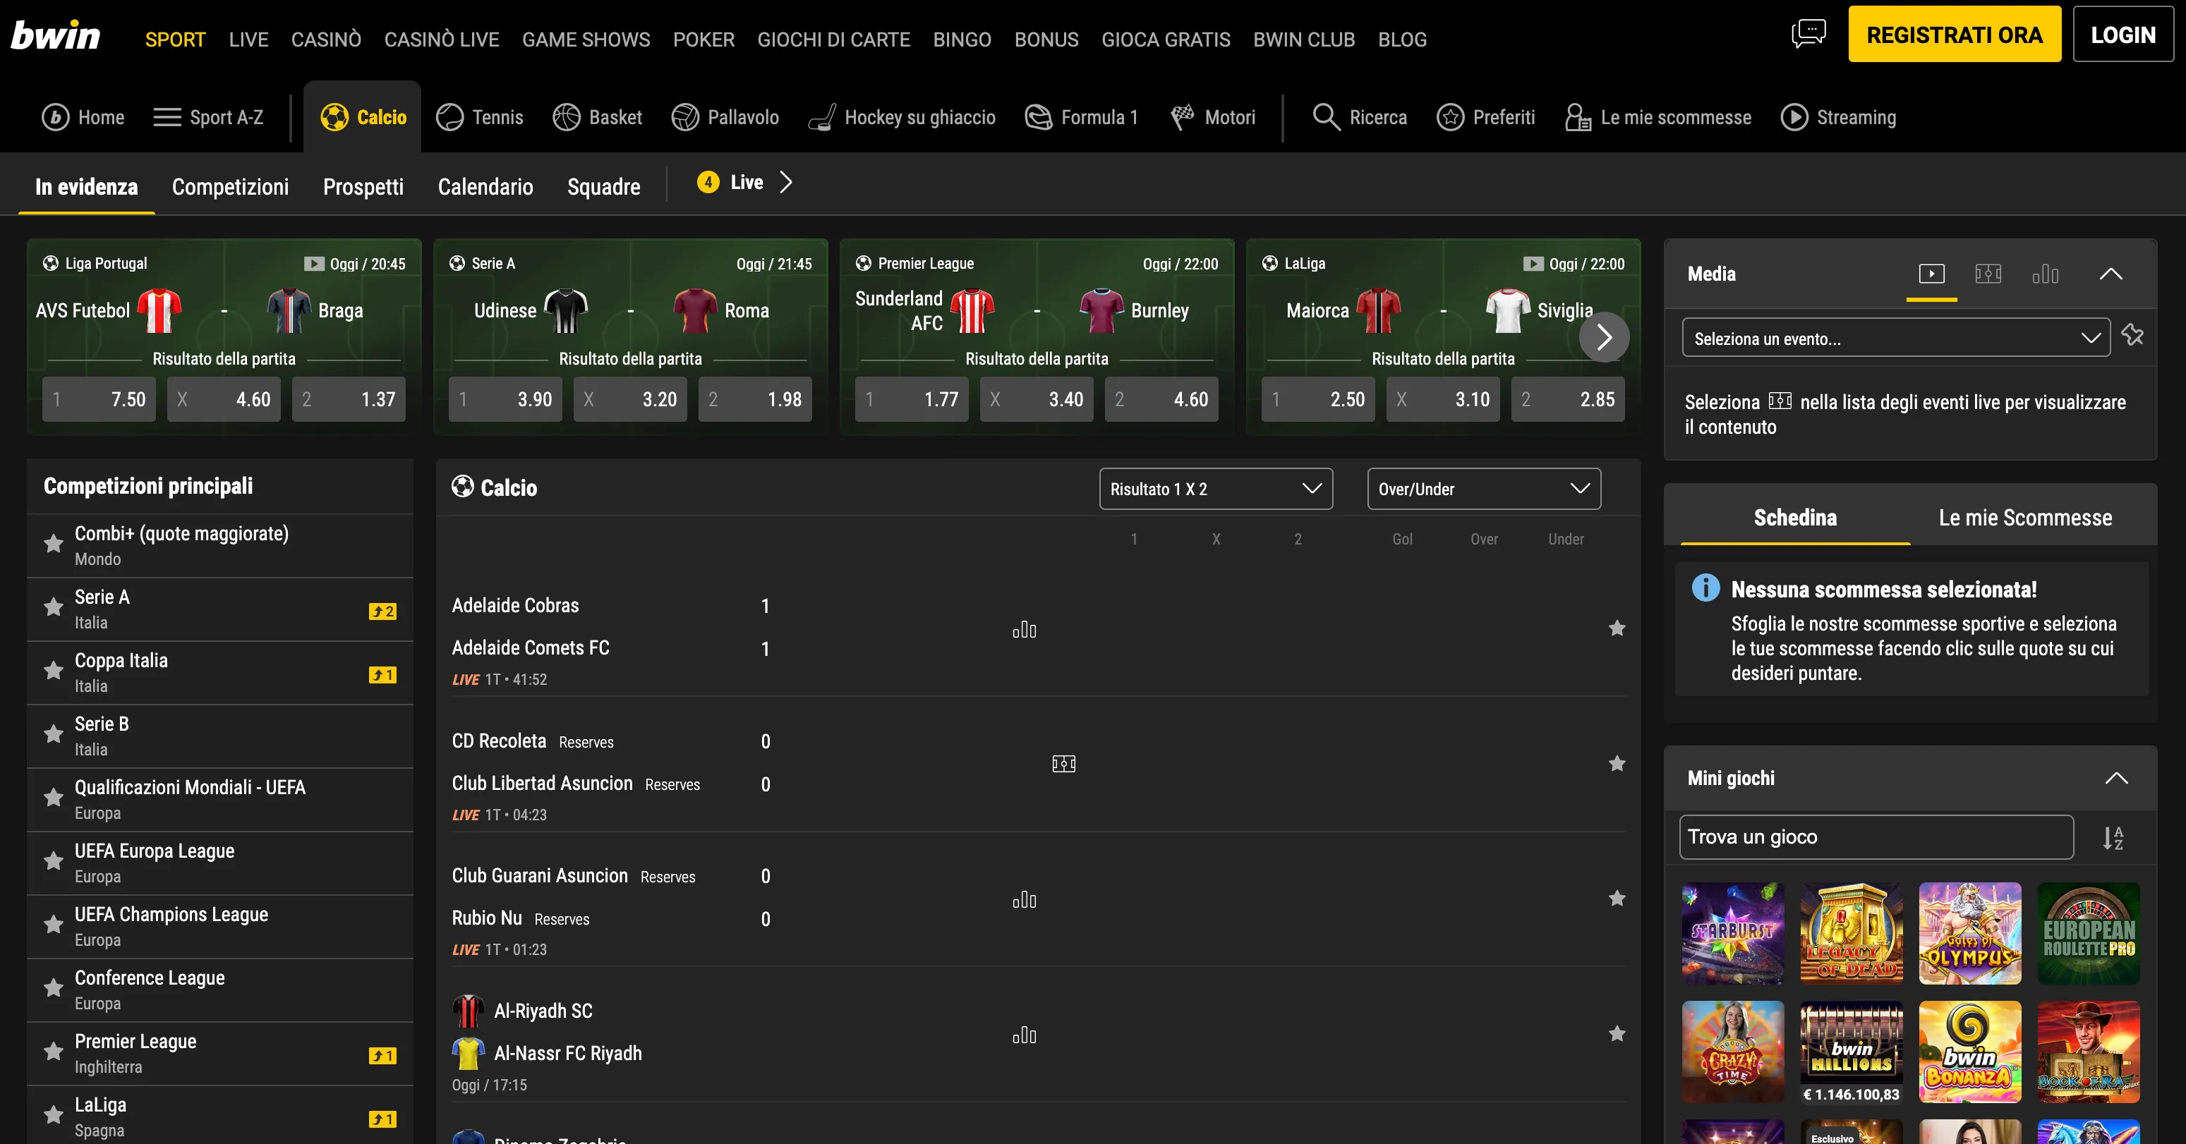Viewport: 2186px width, 1144px height.
Task: Open the chat messages icon
Action: click(x=1808, y=34)
